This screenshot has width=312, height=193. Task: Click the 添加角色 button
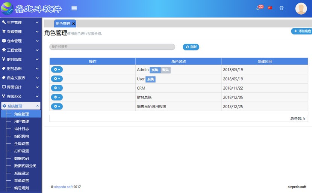pyautogui.click(x=302, y=31)
